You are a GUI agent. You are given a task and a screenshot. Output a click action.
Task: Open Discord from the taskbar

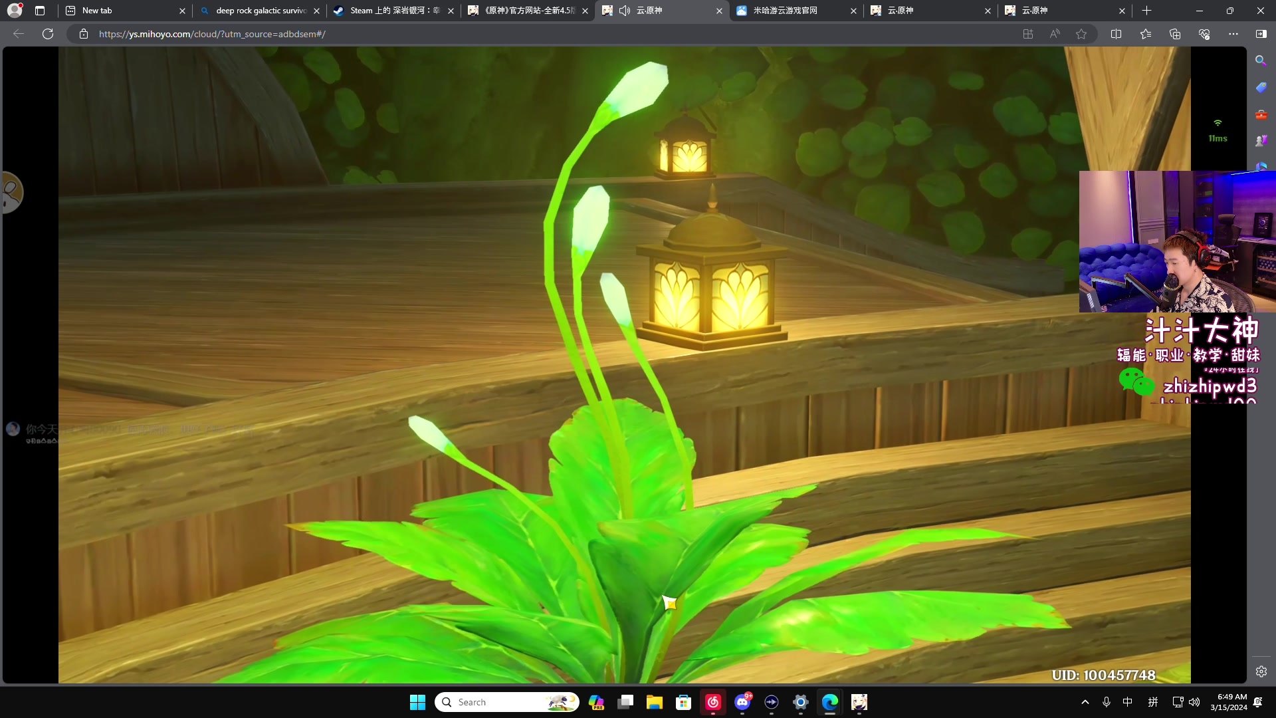[x=742, y=702]
